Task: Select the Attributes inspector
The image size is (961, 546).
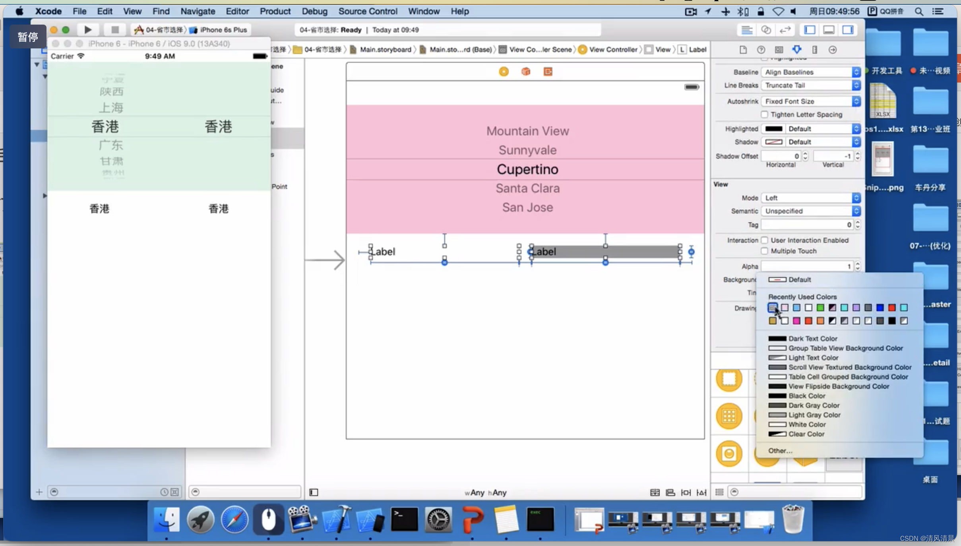Action: (x=796, y=50)
